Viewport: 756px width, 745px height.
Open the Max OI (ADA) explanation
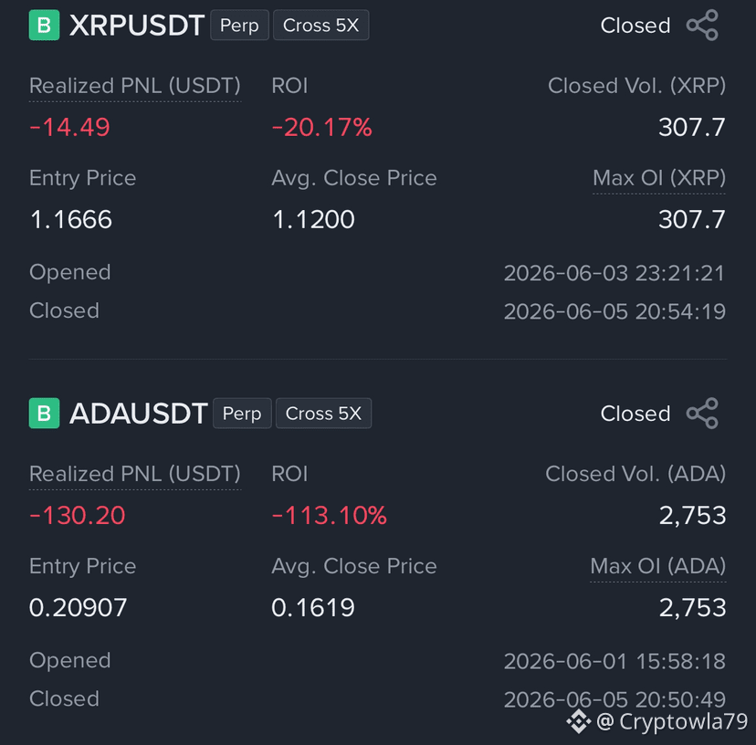658,567
